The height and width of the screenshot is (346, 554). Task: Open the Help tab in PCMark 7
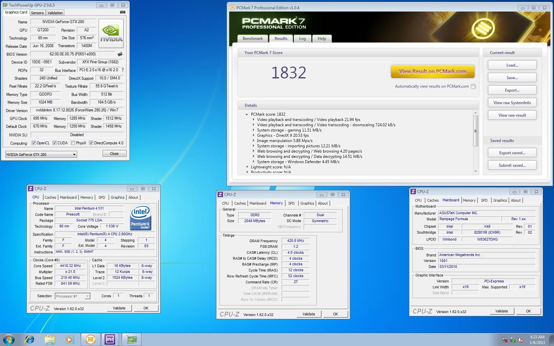pos(322,39)
